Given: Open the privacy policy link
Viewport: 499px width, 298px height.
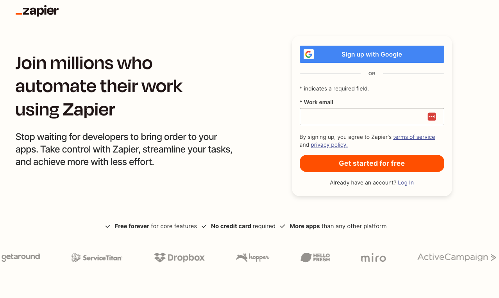Looking at the screenshot, I should click(x=329, y=145).
